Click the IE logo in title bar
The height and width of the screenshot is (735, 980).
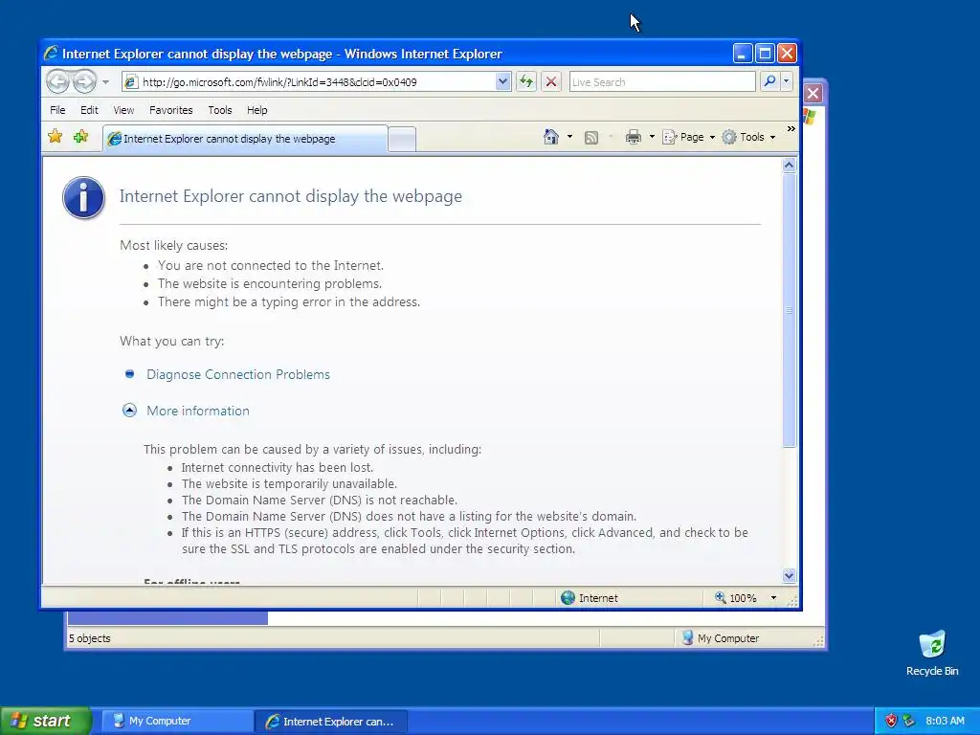tap(51, 54)
